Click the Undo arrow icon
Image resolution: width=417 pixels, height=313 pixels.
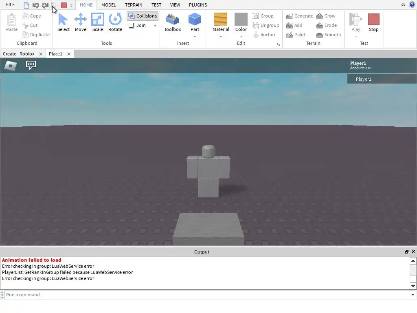36,5
